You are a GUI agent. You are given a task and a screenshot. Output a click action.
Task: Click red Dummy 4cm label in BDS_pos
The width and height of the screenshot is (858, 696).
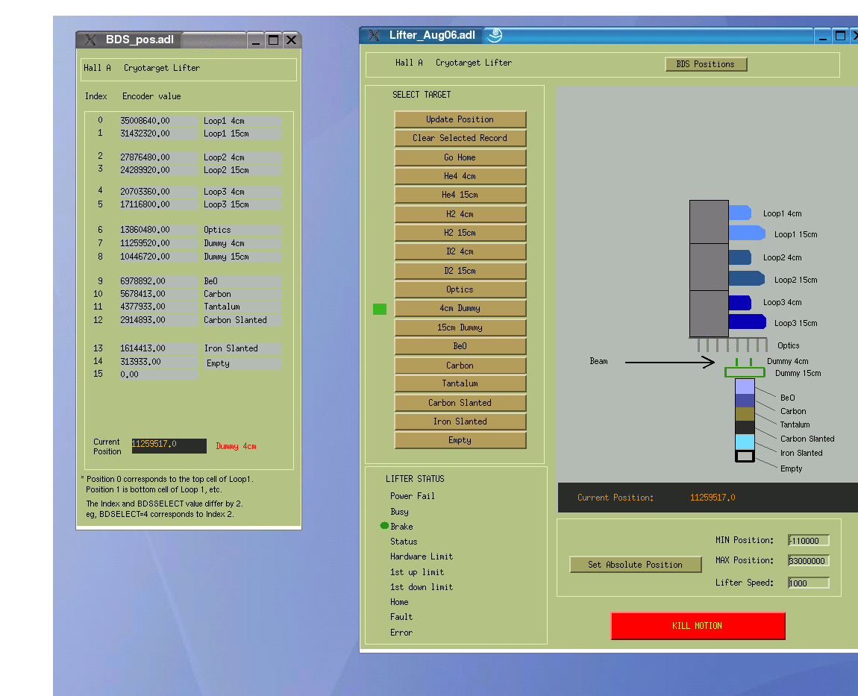tap(236, 447)
